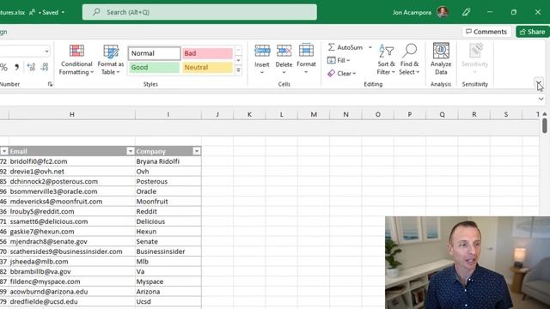
Task: Select column I header
Action: pos(168,114)
